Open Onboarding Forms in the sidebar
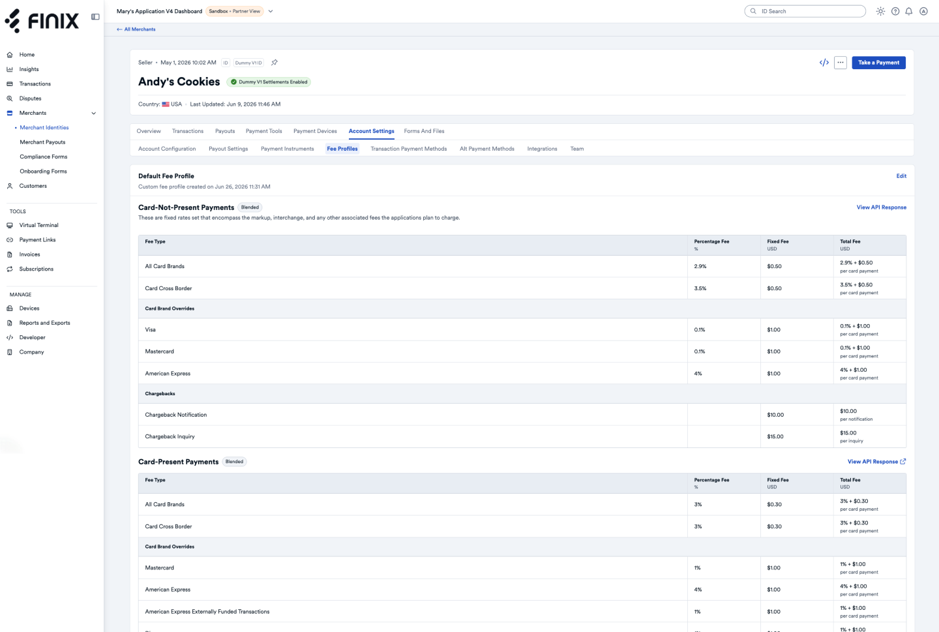The width and height of the screenshot is (939, 632). pyautogui.click(x=43, y=172)
